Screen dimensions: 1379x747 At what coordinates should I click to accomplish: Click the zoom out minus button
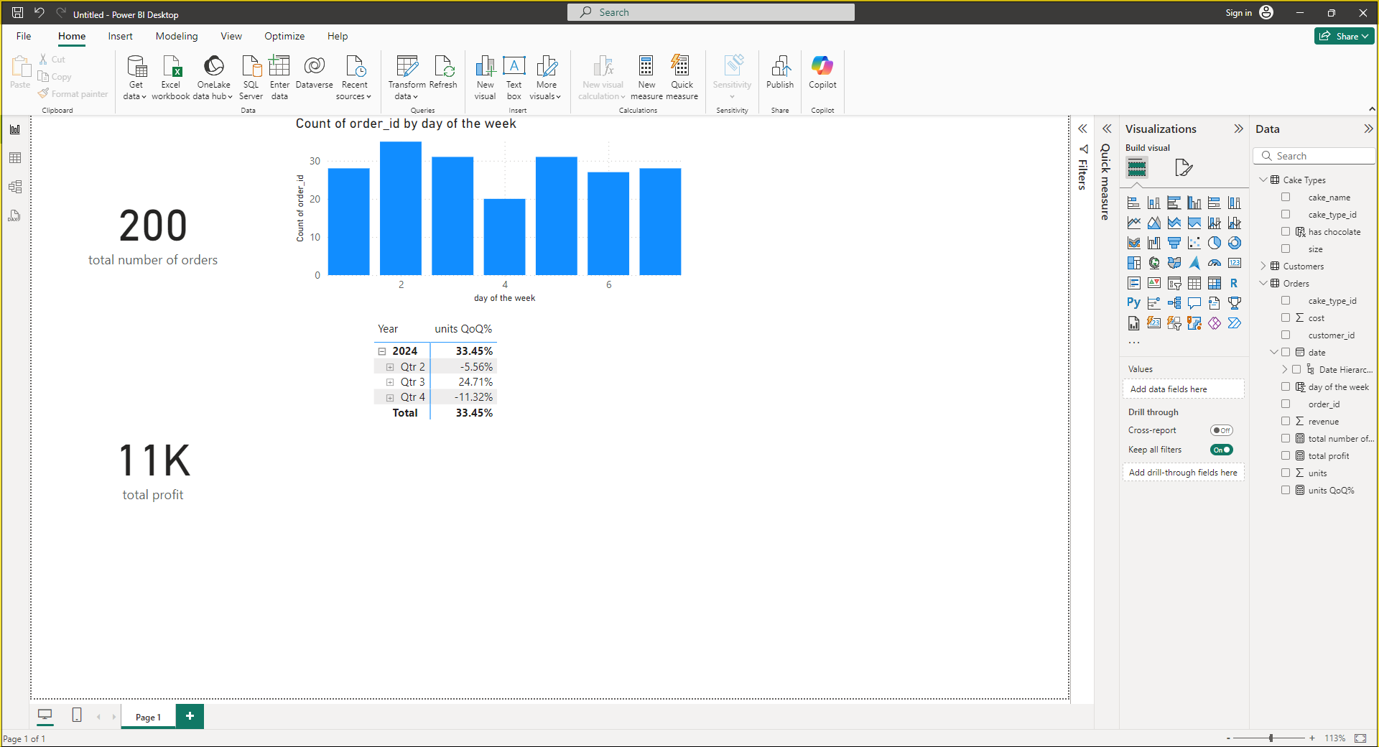(x=1228, y=738)
